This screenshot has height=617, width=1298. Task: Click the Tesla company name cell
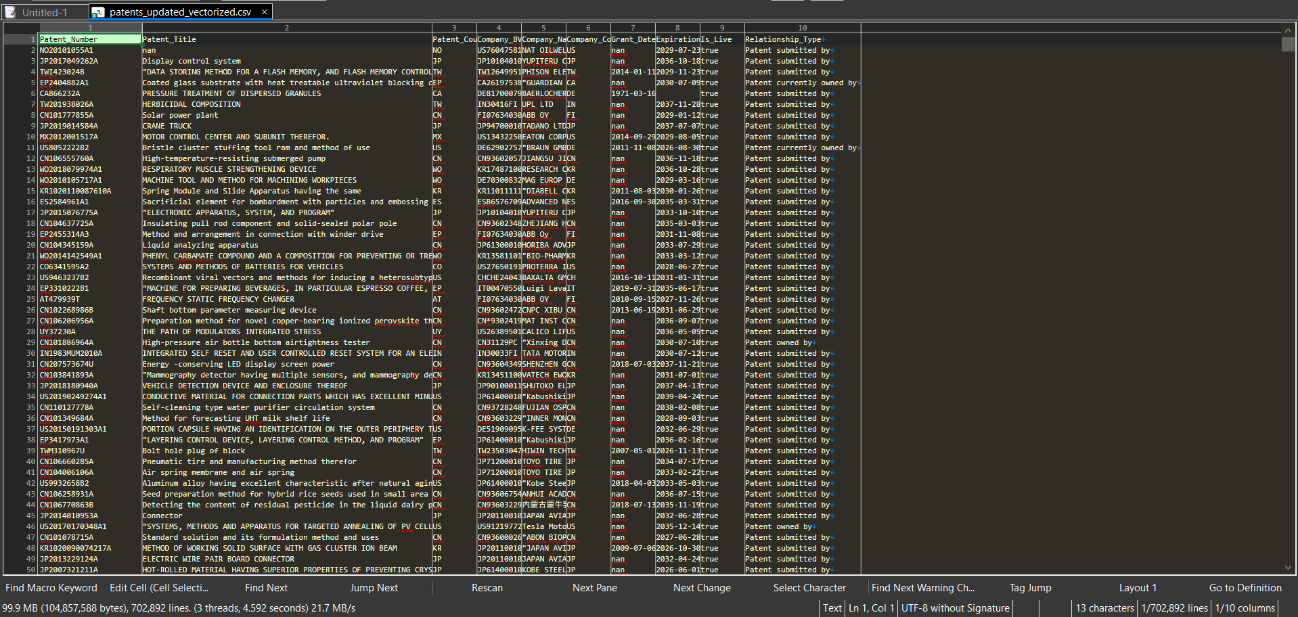click(543, 526)
